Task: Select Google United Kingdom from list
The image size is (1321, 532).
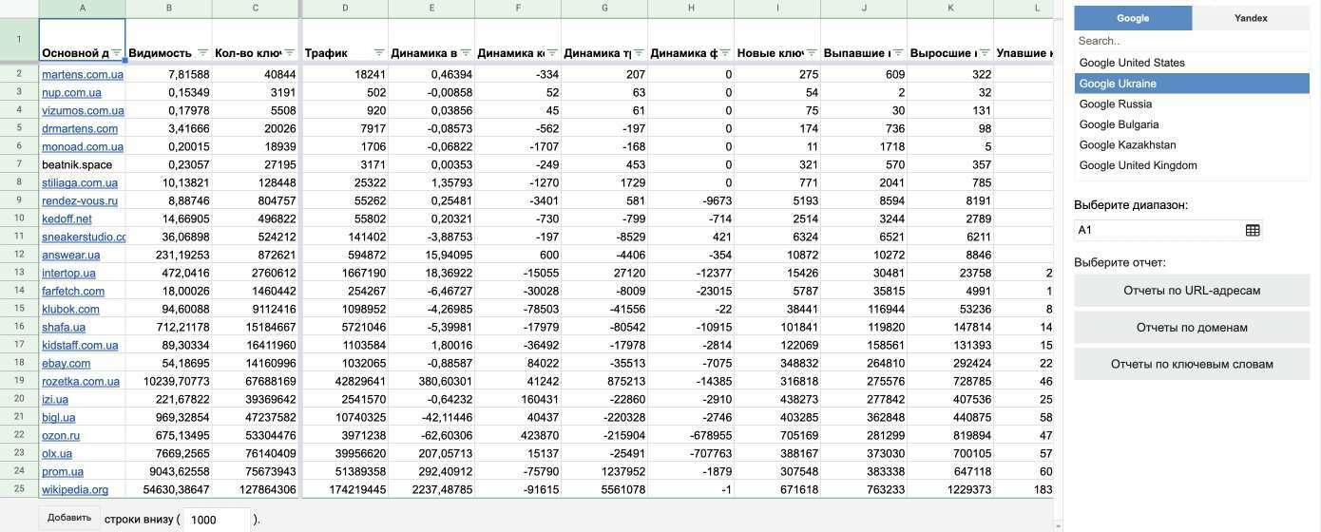Action: tap(1192, 165)
